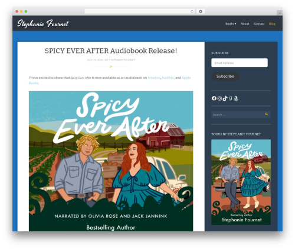
Task: Open the Amazon author page icon
Action: tap(236, 98)
